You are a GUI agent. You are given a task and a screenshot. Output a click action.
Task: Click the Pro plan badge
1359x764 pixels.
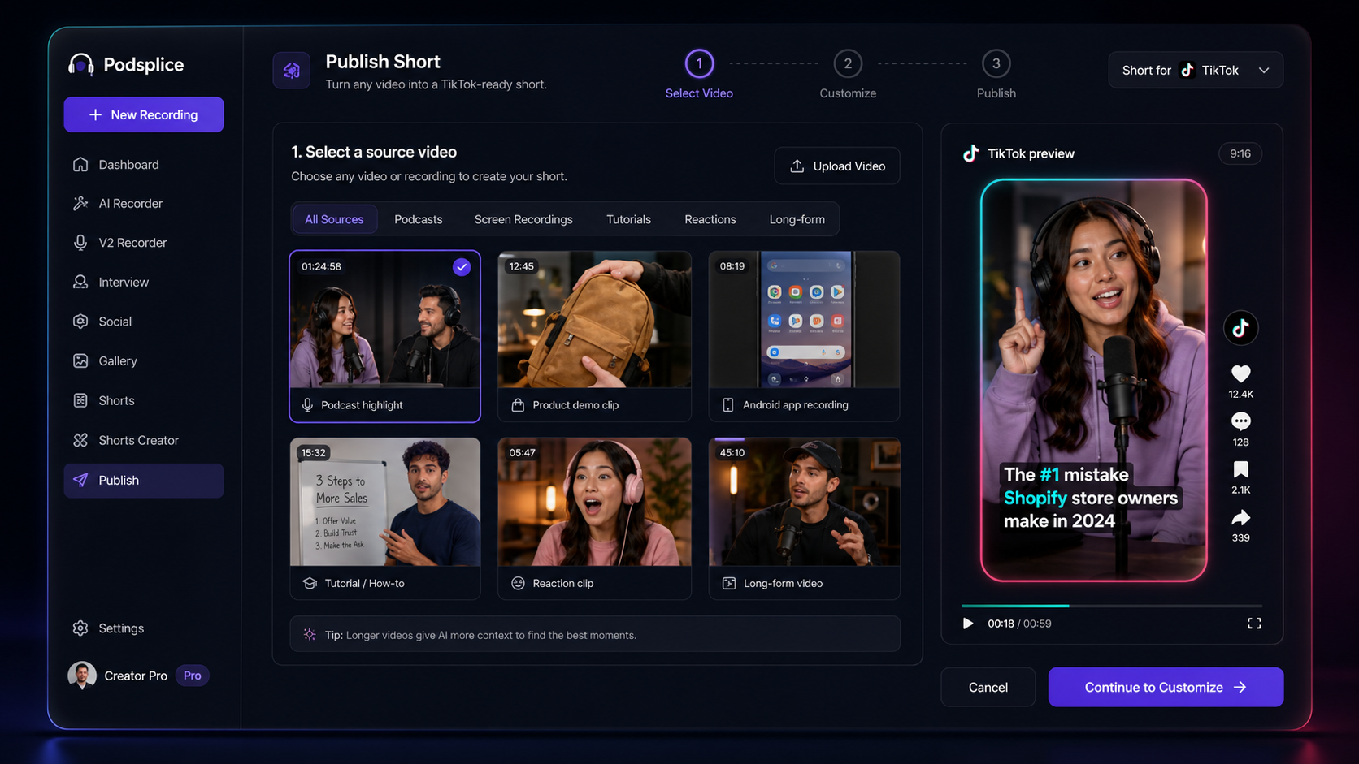pyautogui.click(x=193, y=676)
